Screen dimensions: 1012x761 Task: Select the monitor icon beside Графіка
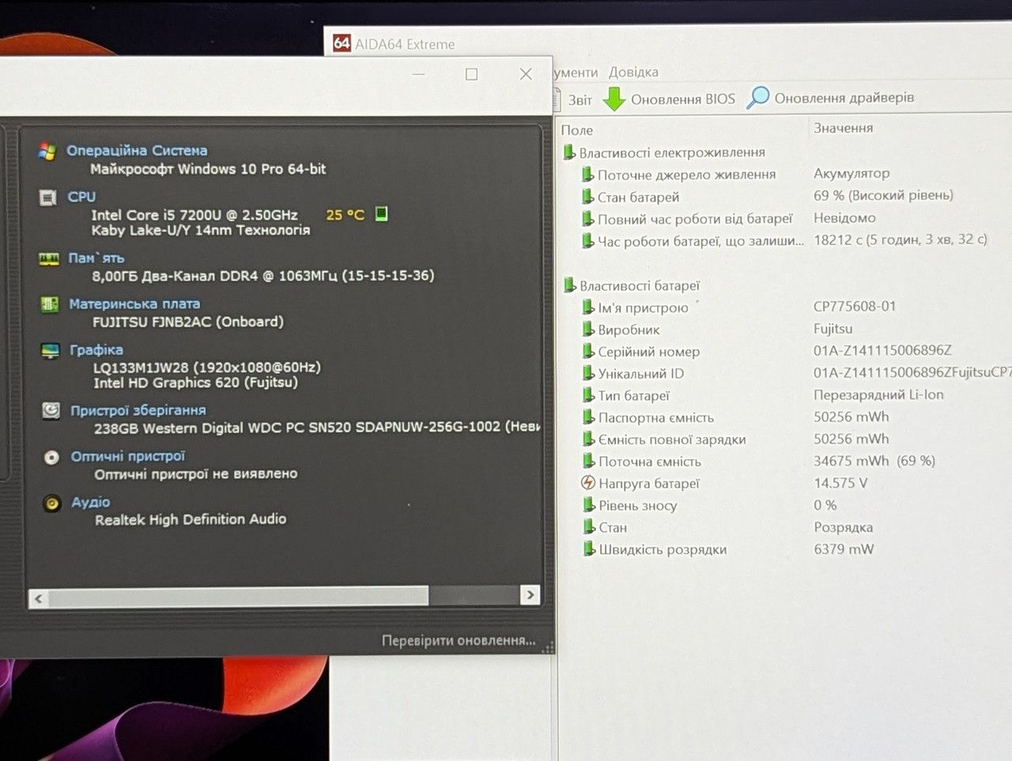coord(50,350)
